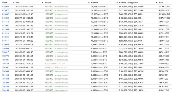The height and width of the screenshot is (92, 172).
Task: Open block 795158 link
Action: click(x=6, y=64)
